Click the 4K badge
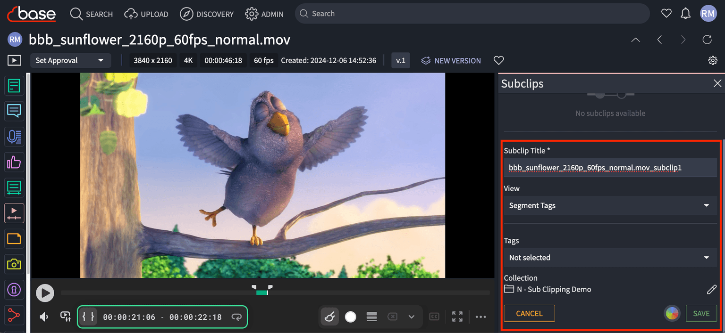Viewport: 725px width, 333px height. point(188,60)
